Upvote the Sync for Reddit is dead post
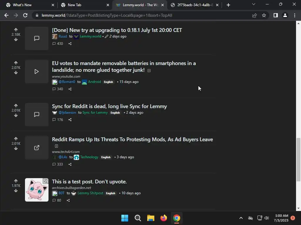This screenshot has height=225, width=301. coord(16,105)
